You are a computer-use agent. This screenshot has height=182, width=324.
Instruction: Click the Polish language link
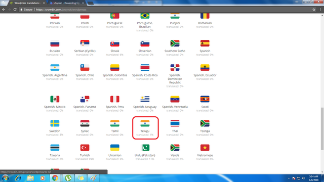pyautogui.click(x=85, y=23)
